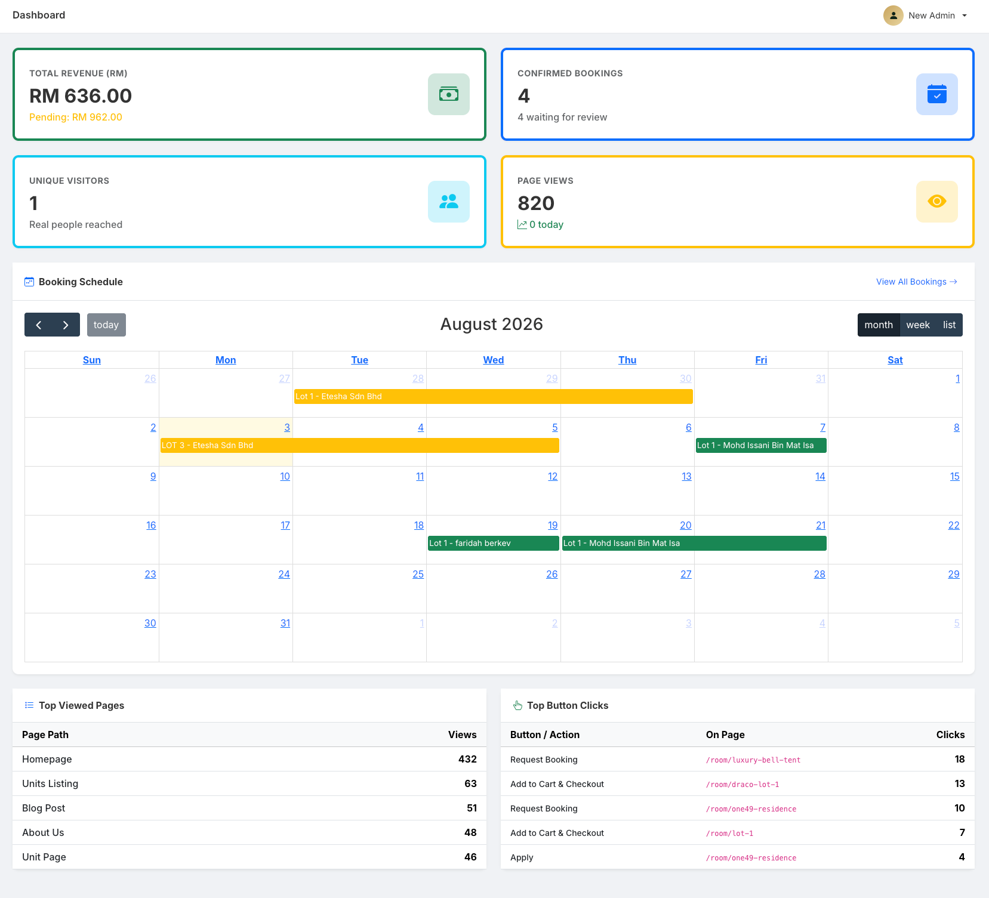Click the today button
This screenshot has height=898, width=989.
tap(106, 325)
